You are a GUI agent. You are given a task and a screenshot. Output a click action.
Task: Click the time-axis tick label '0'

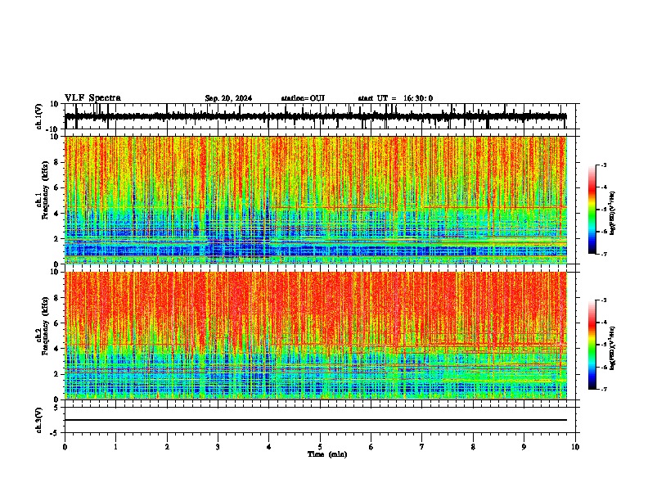coord(65,447)
